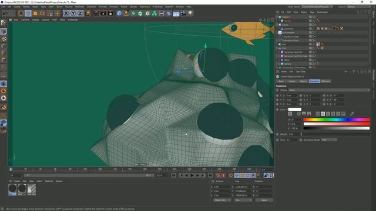Go to start of animation
Viewport: 376px width, 211px height.
coord(174,175)
